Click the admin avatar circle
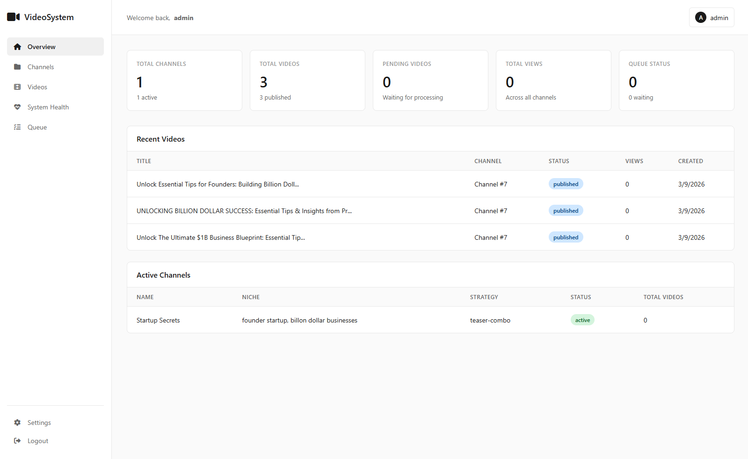The image size is (748, 459). [x=700, y=18]
